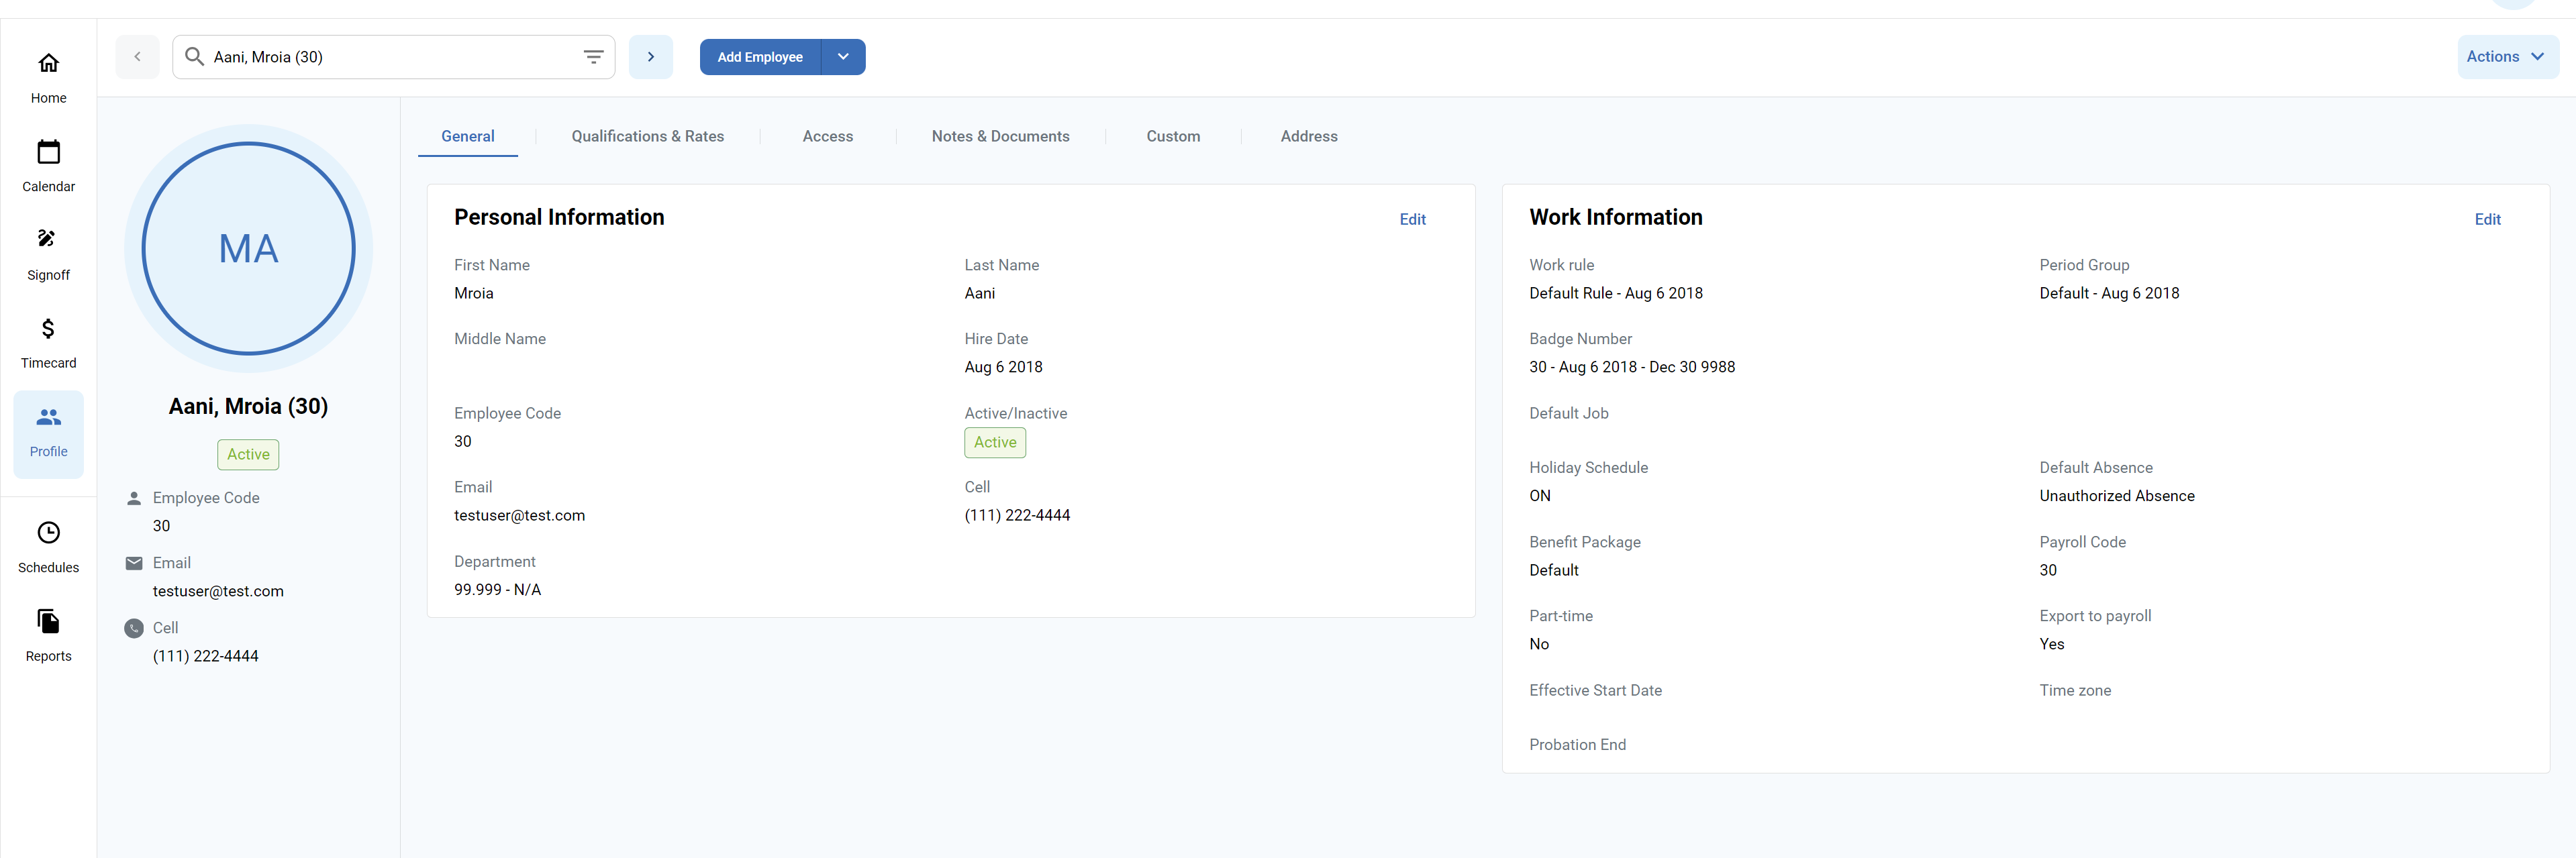Click the search input field
The image size is (2576, 858).
[x=385, y=56]
